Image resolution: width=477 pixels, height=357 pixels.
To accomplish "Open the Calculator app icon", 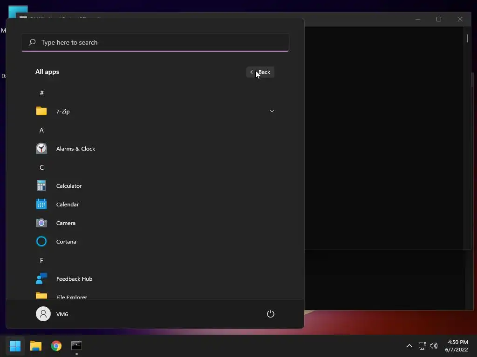I will pyautogui.click(x=41, y=185).
